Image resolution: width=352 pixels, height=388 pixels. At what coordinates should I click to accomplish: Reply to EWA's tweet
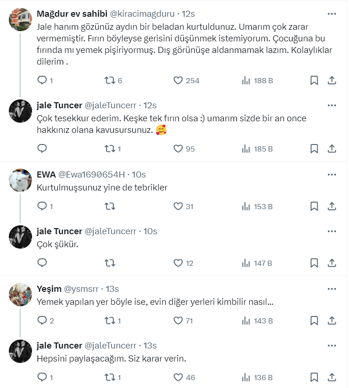(42, 206)
